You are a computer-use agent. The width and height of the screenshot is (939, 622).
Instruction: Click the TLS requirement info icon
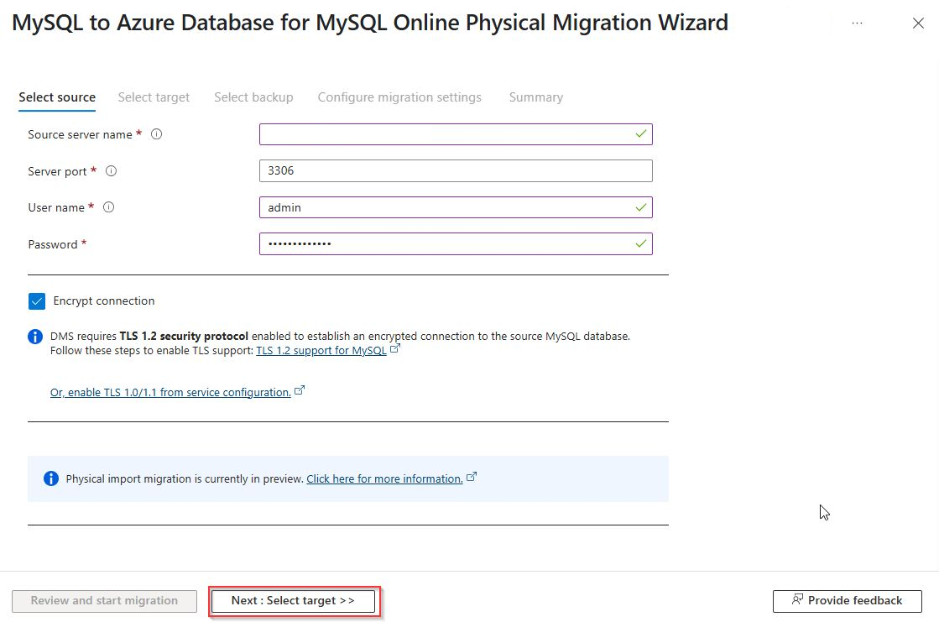click(35, 337)
